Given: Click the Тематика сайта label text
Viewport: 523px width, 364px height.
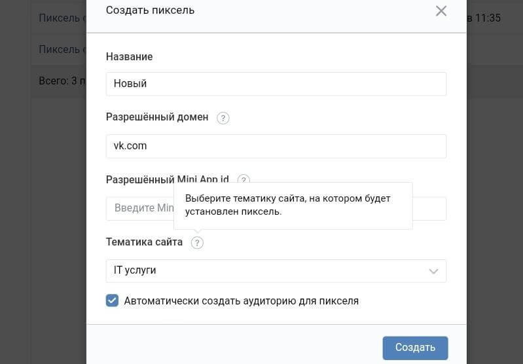Looking at the screenshot, I should pyautogui.click(x=144, y=242).
